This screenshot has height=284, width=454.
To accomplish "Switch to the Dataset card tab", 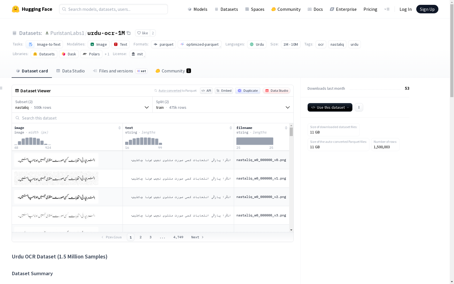I will [x=32, y=71].
